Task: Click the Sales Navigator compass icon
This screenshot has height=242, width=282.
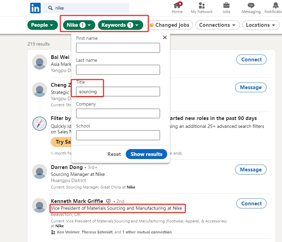Action: (x=39, y=124)
